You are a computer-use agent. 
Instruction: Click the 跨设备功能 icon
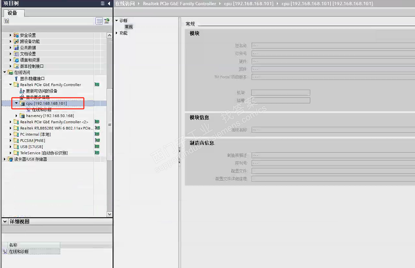pos(16,42)
